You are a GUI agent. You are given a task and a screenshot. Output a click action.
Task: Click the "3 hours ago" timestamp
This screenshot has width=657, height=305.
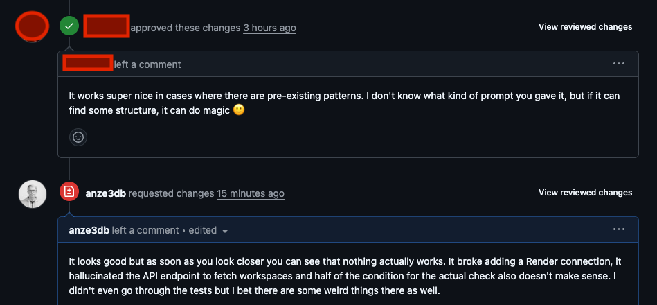[269, 28]
